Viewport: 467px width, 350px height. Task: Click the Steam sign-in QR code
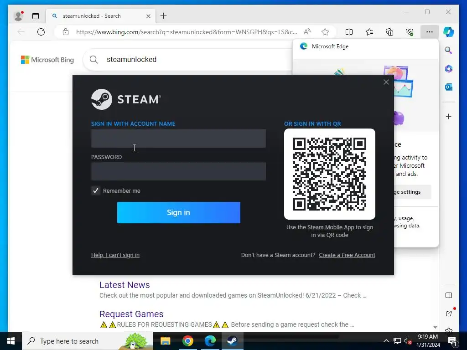tap(330, 174)
